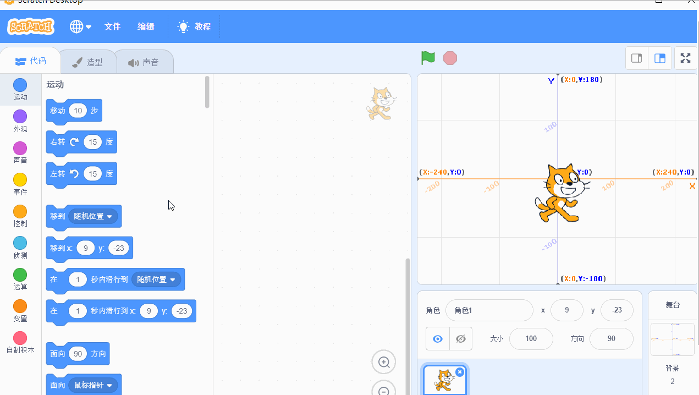Screen dimensions: 699x395
Task: Click the 左转 counterclockwise arrow icon
Action: click(74, 174)
